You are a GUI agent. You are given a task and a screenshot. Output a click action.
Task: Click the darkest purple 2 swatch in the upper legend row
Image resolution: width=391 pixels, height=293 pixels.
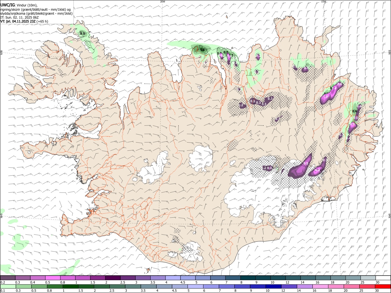point(112,278)
